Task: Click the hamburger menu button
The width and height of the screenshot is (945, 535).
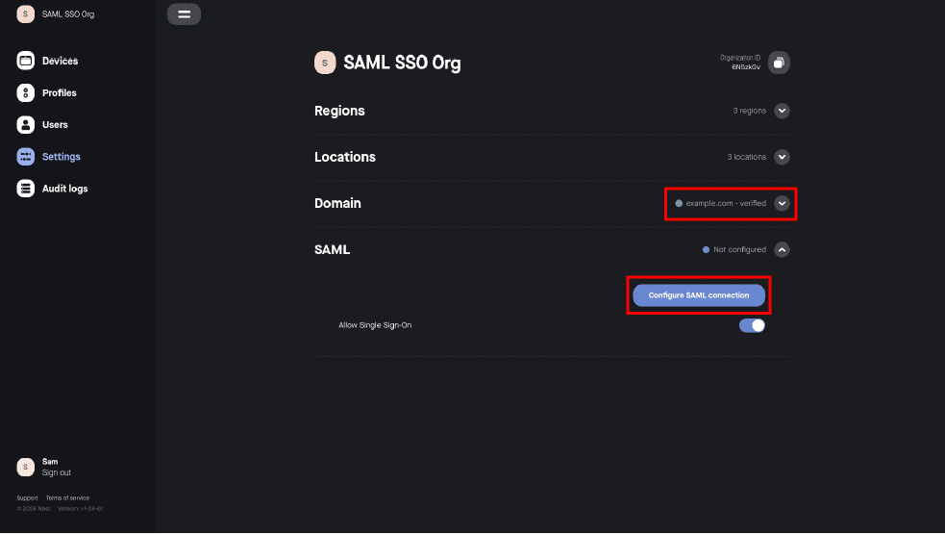Action: (184, 14)
